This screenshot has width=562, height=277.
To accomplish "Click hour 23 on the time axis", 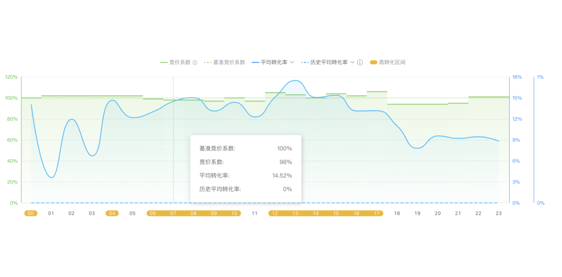I will pyautogui.click(x=498, y=213).
